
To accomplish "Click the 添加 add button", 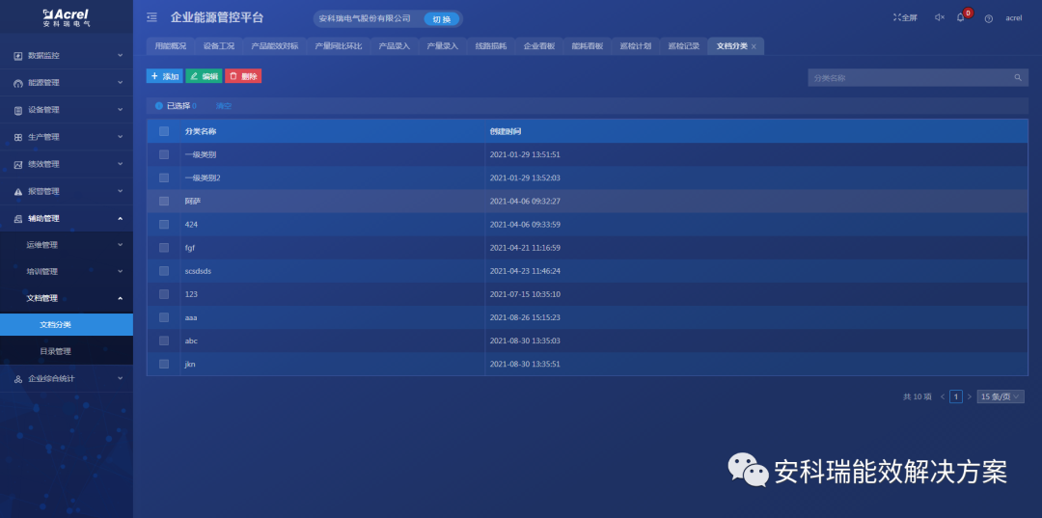I will tap(165, 76).
